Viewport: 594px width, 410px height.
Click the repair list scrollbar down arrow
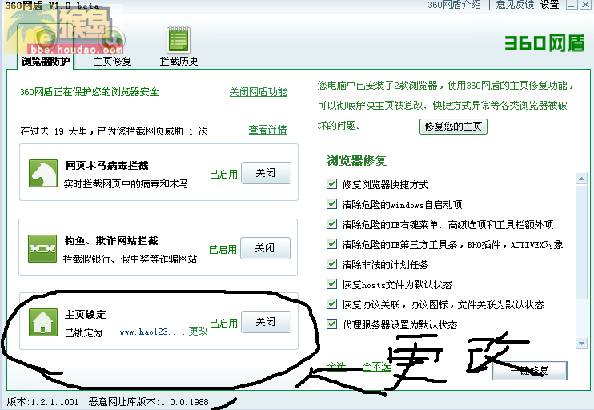tap(581, 344)
